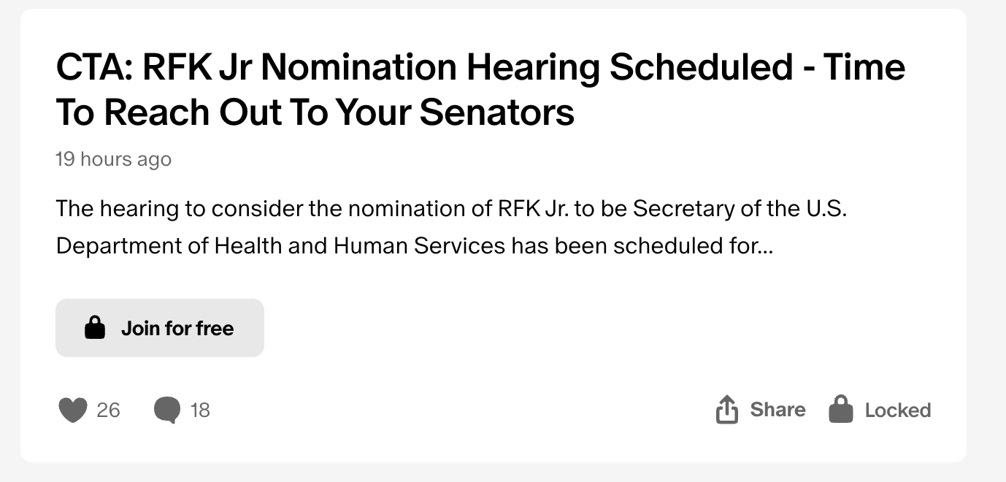Like the post with the heart icon
This screenshot has width=1006, height=482.
72,410
